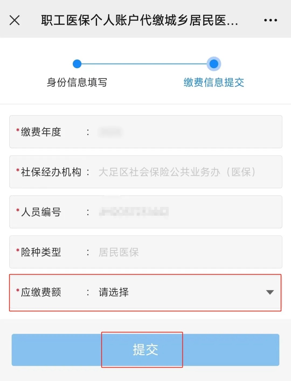Go back to 身份信息填写 step label
The image size is (291, 381).
coord(77,82)
